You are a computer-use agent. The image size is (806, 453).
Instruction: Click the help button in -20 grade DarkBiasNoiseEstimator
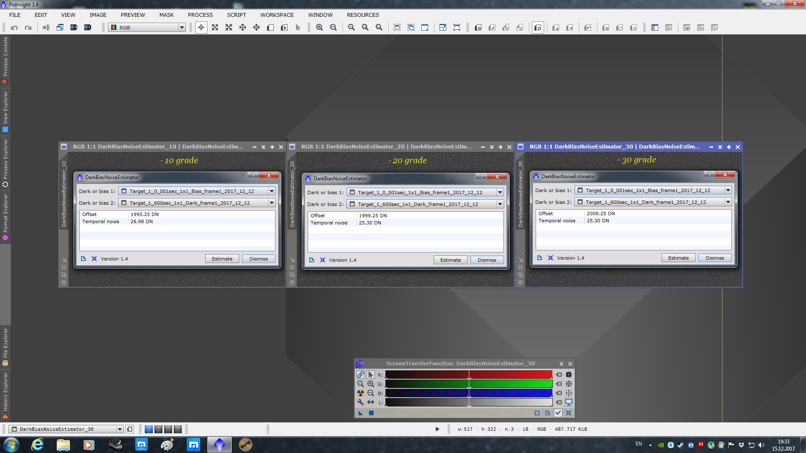(x=482, y=177)
